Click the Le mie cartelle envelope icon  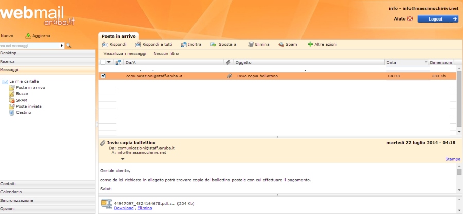pyautogui.click(x=5, y=82)
